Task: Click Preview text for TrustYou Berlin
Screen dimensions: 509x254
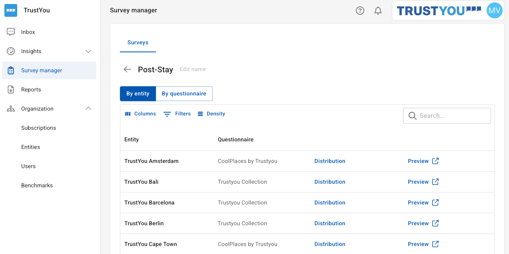Action: (418, 223)
